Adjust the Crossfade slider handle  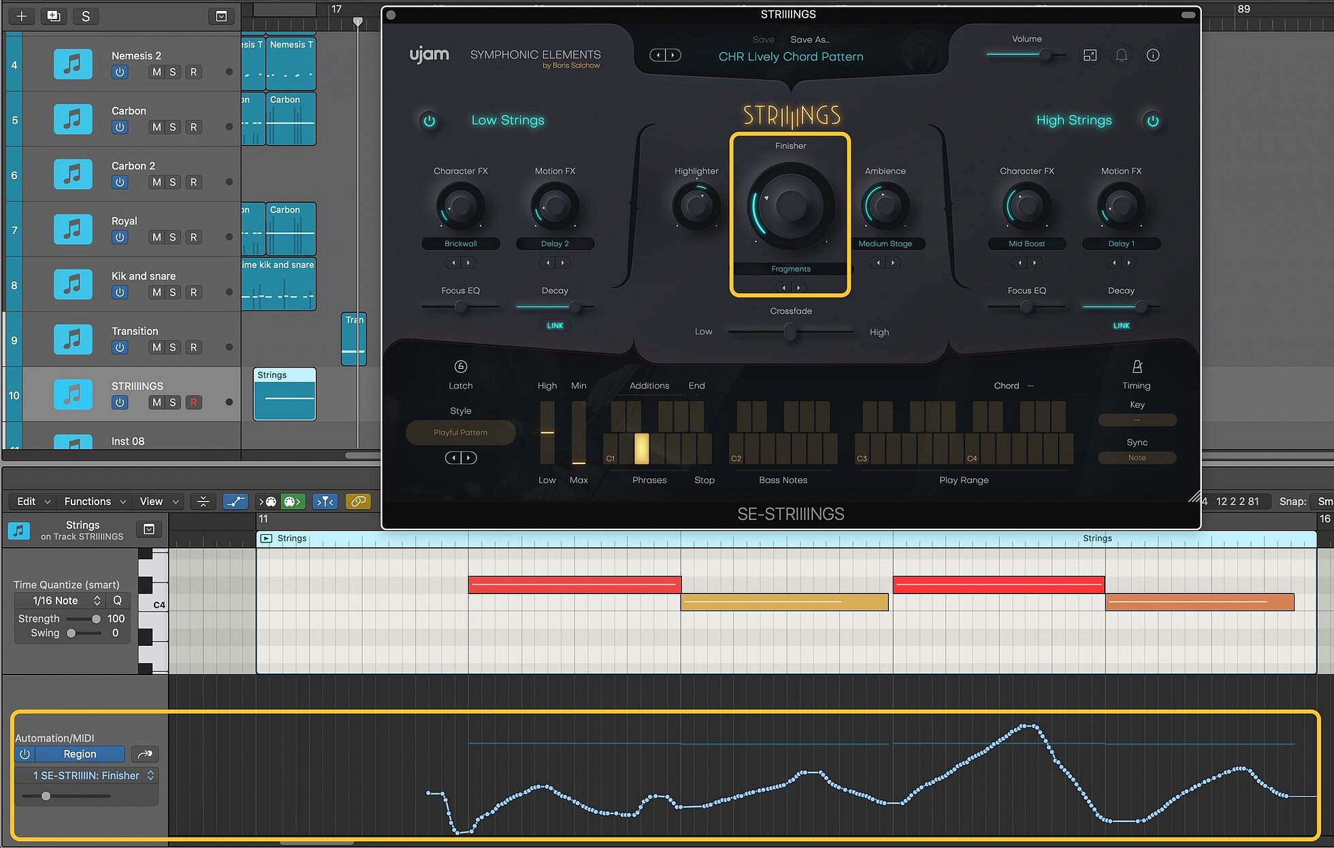point(790,331)
